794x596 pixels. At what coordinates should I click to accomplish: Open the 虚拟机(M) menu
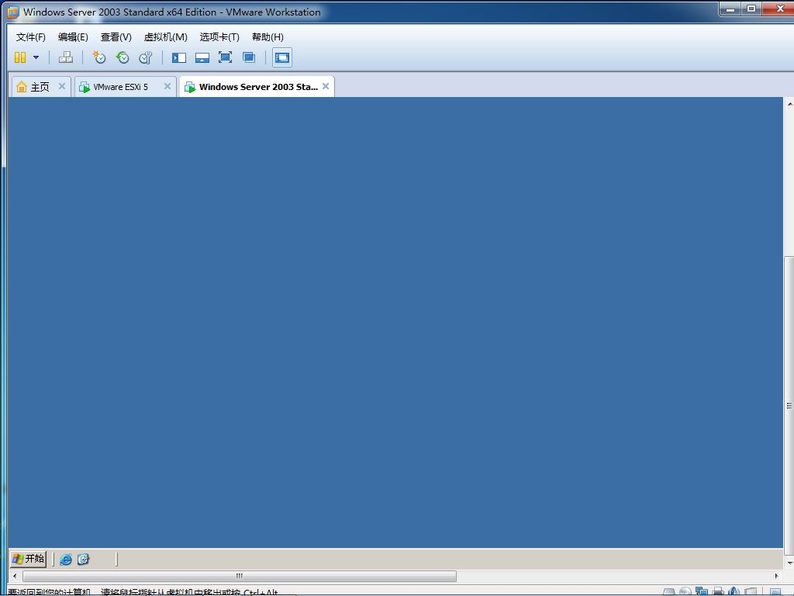(x=166, y=37)
